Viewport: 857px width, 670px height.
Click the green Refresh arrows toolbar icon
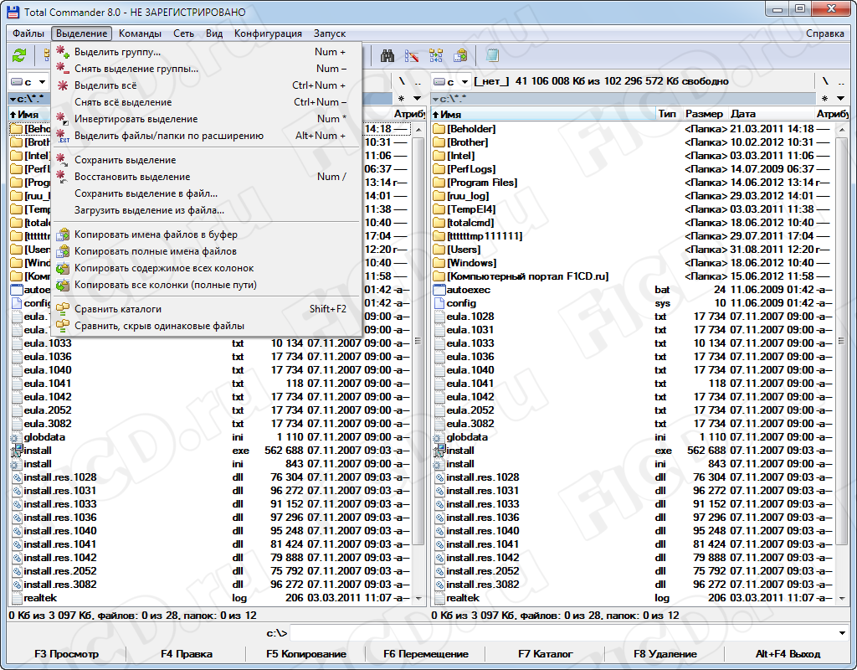click(x=19, y=55)
